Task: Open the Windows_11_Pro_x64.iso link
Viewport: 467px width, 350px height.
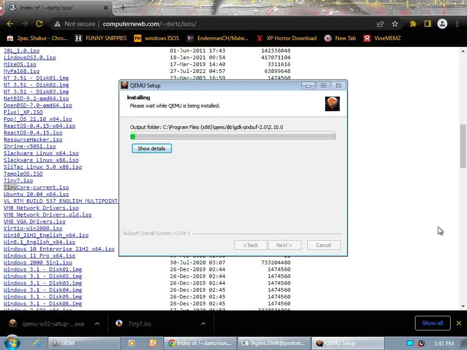Action: [x=39, y=256]
